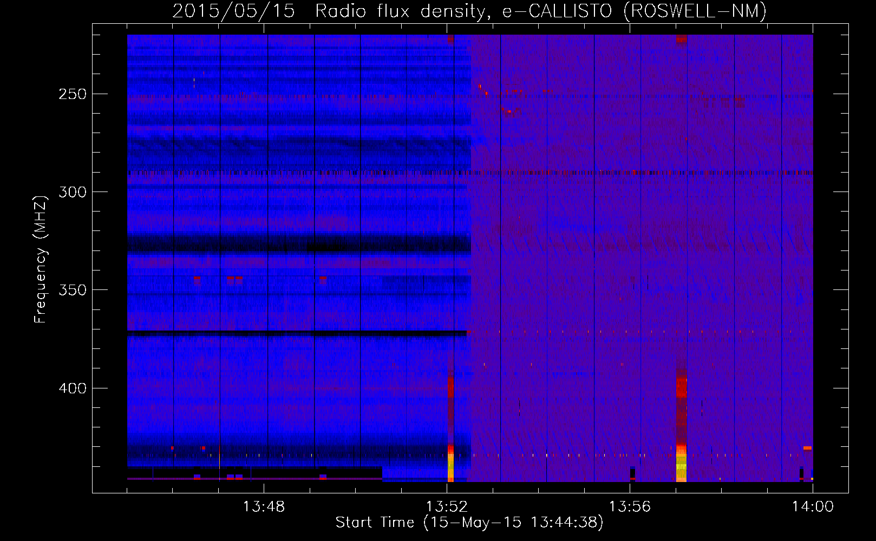The width and height of the screenshot is (876, 541).
Task: Click the 13:52 time tick label
Action: pos(447,506)
